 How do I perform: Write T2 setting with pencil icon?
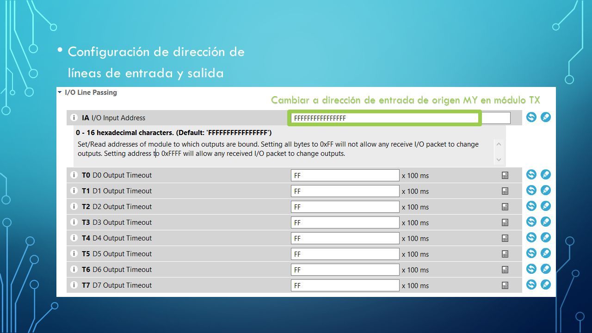[x=546, y=206]
